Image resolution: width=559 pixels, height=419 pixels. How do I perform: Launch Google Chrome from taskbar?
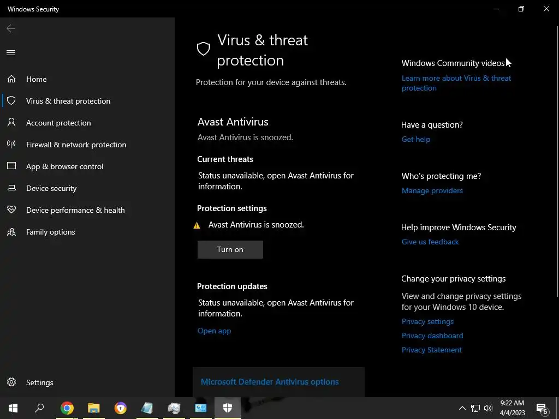pos(67,408)
